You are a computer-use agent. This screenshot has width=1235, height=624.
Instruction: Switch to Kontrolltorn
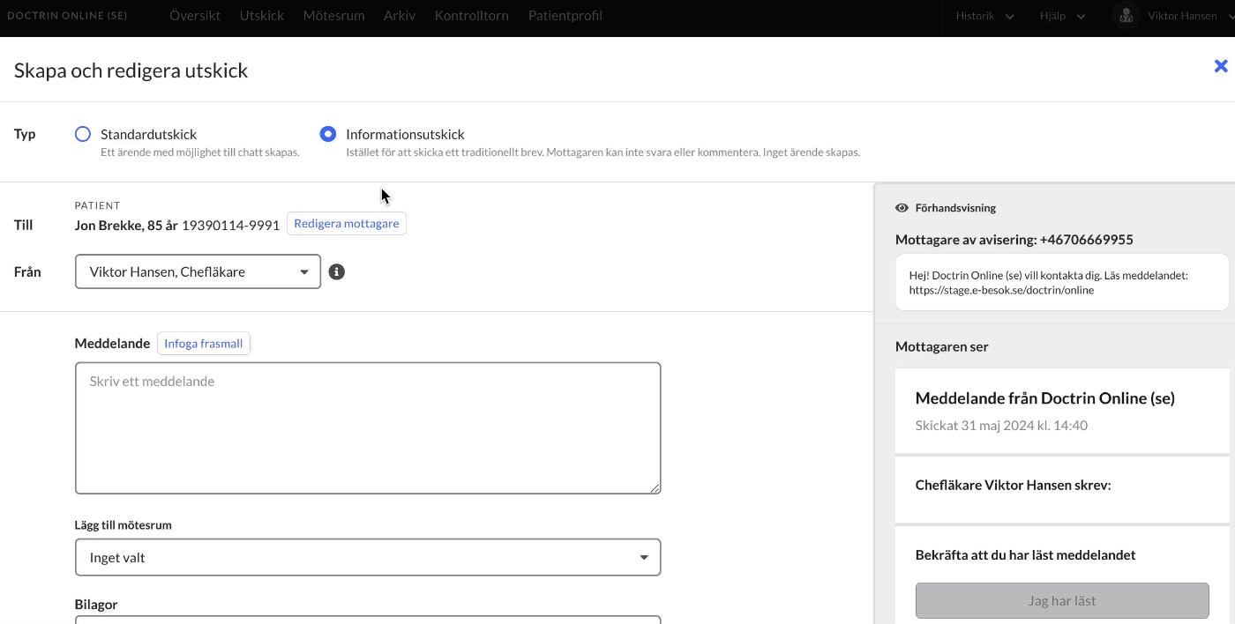pos(471,16)
